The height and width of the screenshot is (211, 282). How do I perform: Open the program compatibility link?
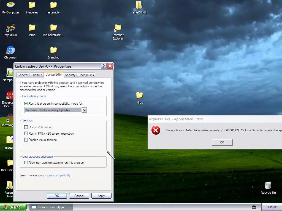(57, 175)
